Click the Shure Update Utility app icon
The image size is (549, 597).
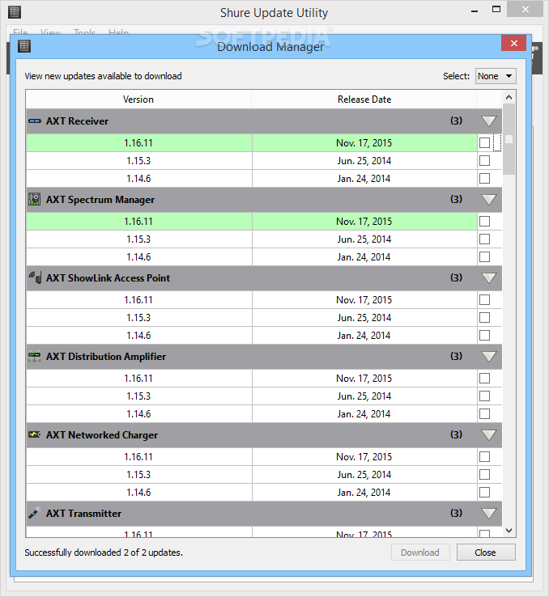pyautogui.click(x=15, y=12)
